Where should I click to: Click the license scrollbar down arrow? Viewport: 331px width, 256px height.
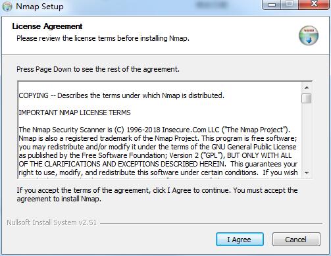click(x=307, y=172)
